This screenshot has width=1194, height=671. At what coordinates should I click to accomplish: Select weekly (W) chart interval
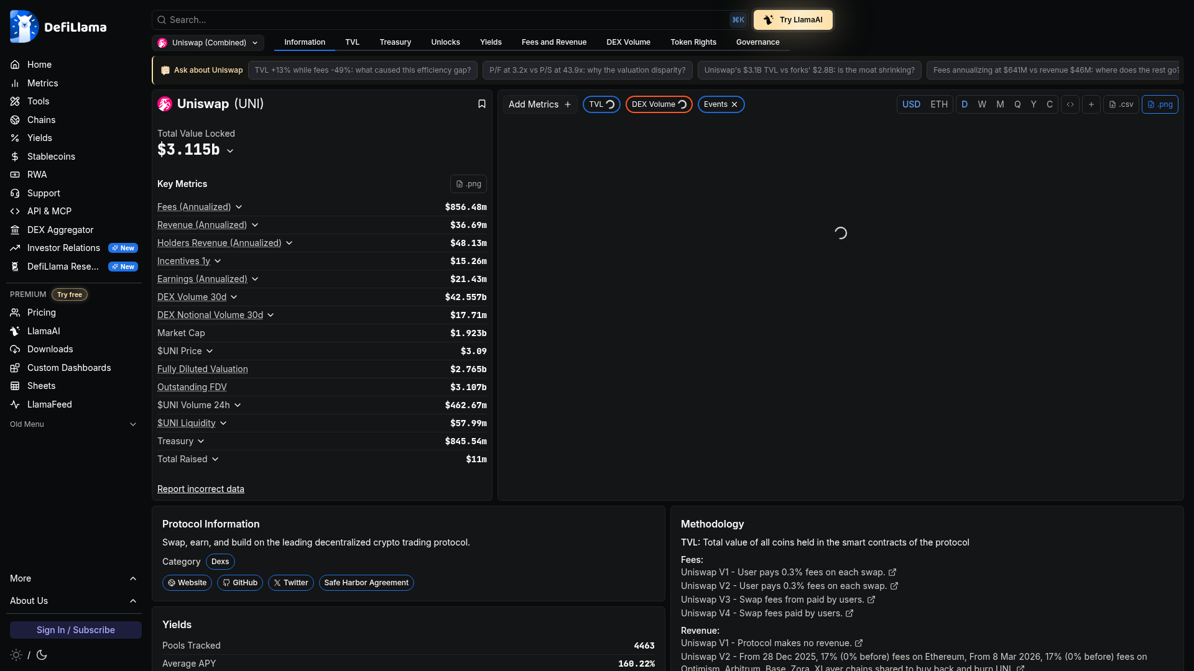(x=982, y=104)
